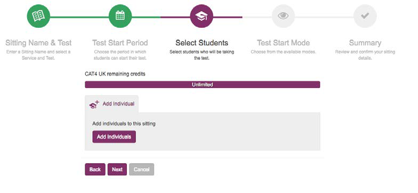Click the Add Individuals button
This screenshot has width=418, height=193.
click(114, 136)
